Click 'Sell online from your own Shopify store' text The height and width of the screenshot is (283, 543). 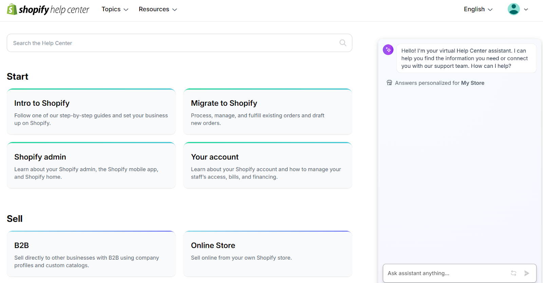[241, 258]
